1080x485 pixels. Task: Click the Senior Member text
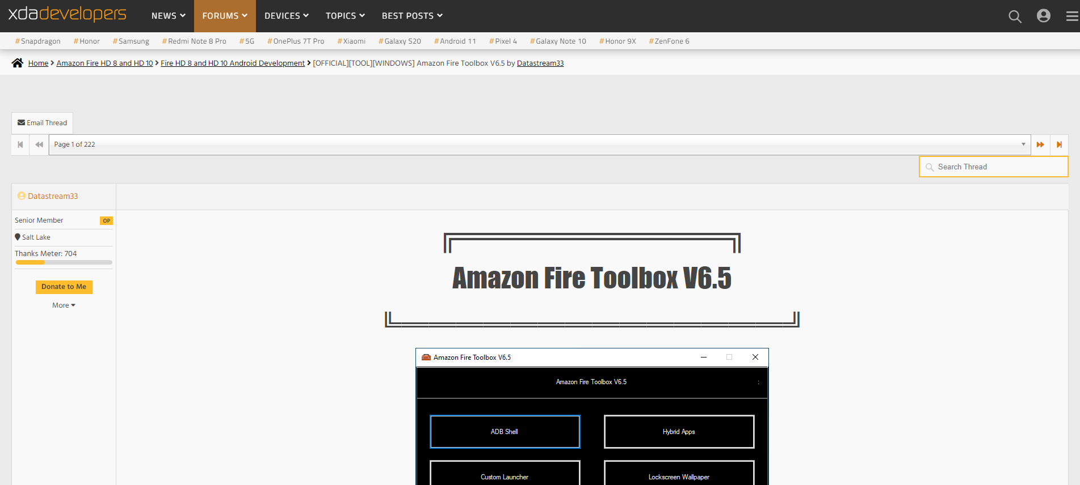[39, 220]
